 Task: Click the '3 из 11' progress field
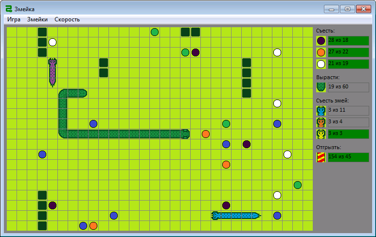tap(348, 111)
